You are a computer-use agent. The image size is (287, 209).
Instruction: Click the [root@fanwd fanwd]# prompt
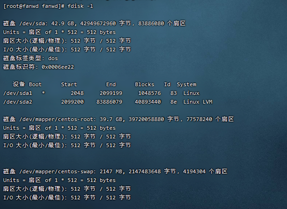pyautogui.click(x=34, y=6)
